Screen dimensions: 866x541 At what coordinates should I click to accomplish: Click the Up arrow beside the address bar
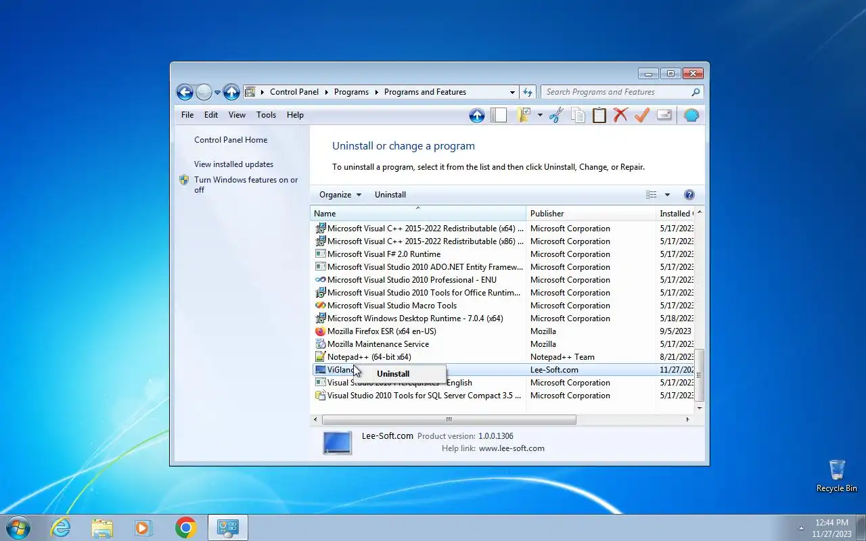click(231, 92)
